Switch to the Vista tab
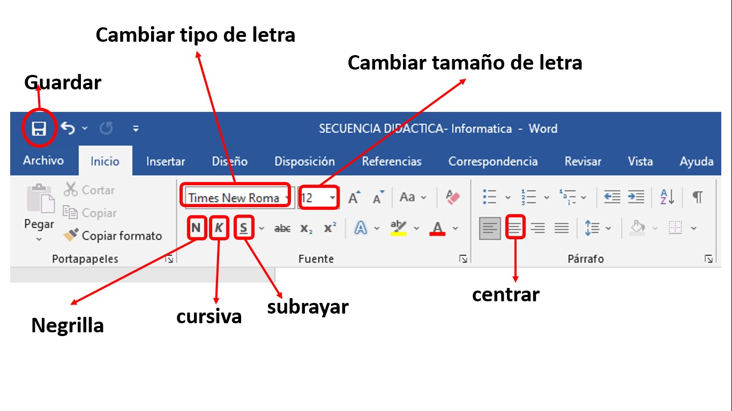The image size is (732, 411). [x=640, y=161]
